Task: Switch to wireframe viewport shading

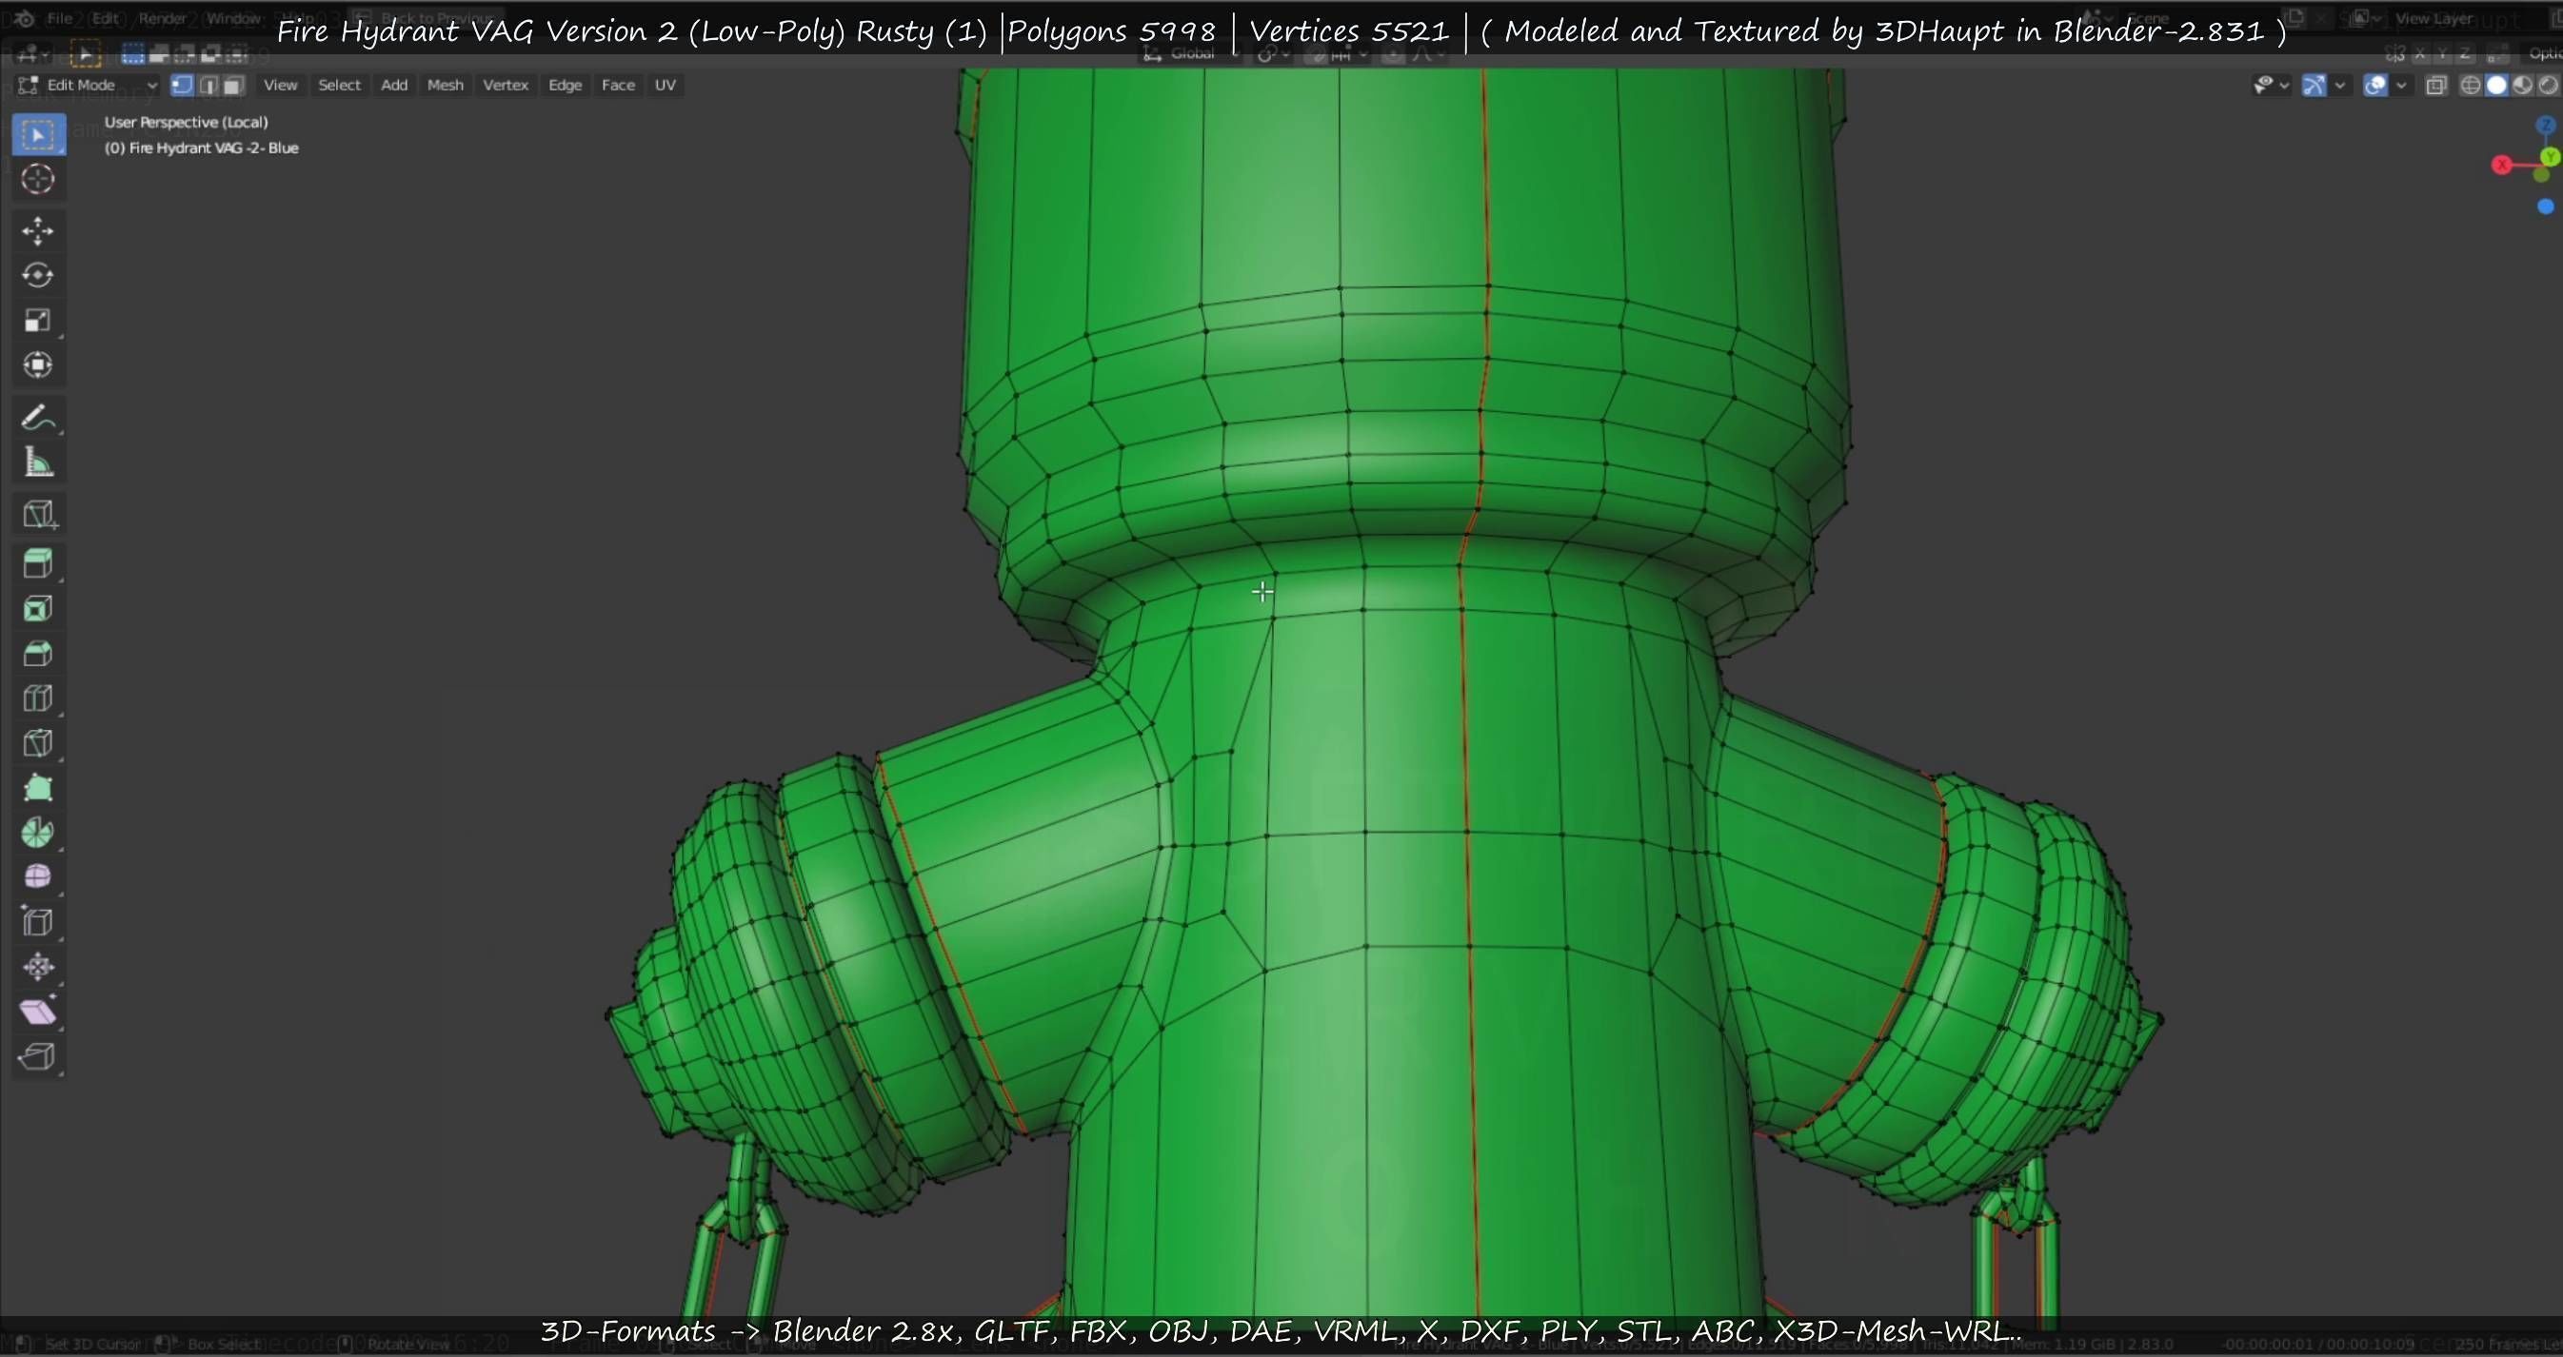Action: [x=2471, y=86]
